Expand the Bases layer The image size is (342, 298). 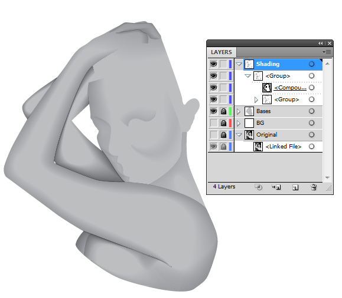point(239,111)
